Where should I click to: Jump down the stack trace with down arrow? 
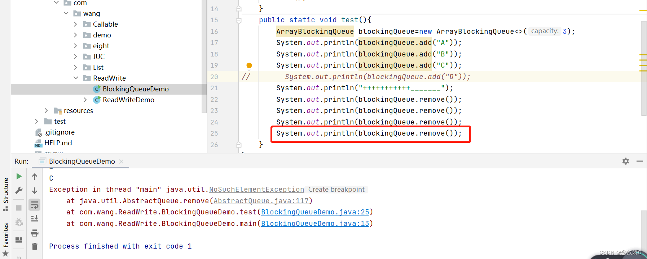35,190
